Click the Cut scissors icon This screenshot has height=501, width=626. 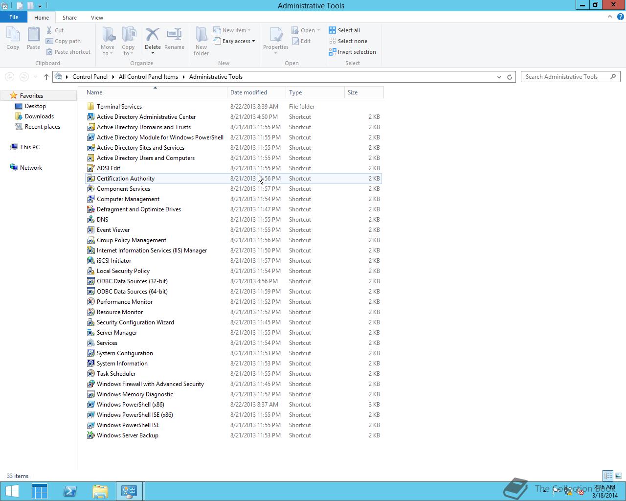[x=49, y=30]
